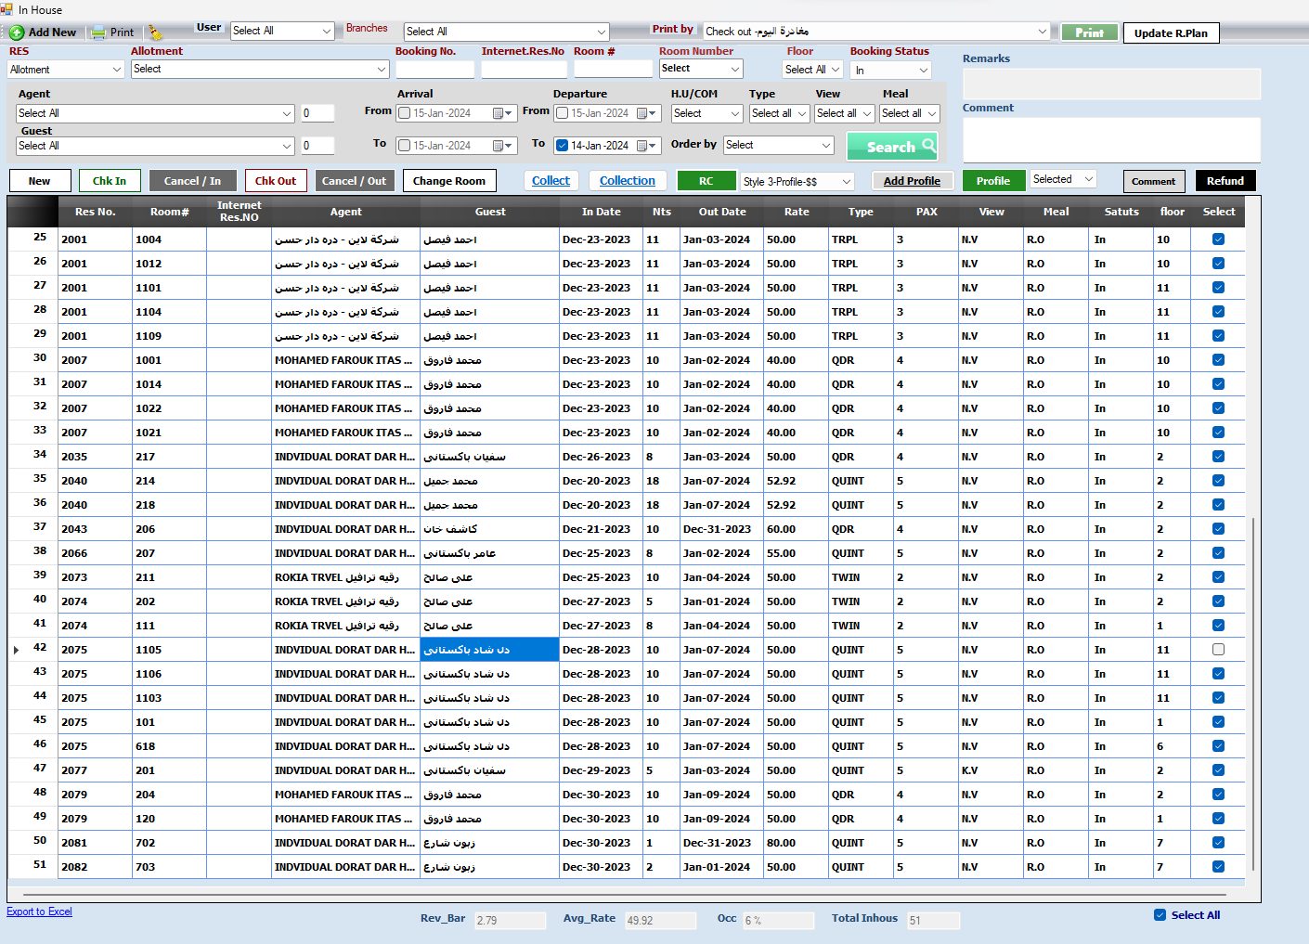Open the Agent dropdown
Image resolution: width=1309 pixels, height=944 pixels.
[155, 113]
